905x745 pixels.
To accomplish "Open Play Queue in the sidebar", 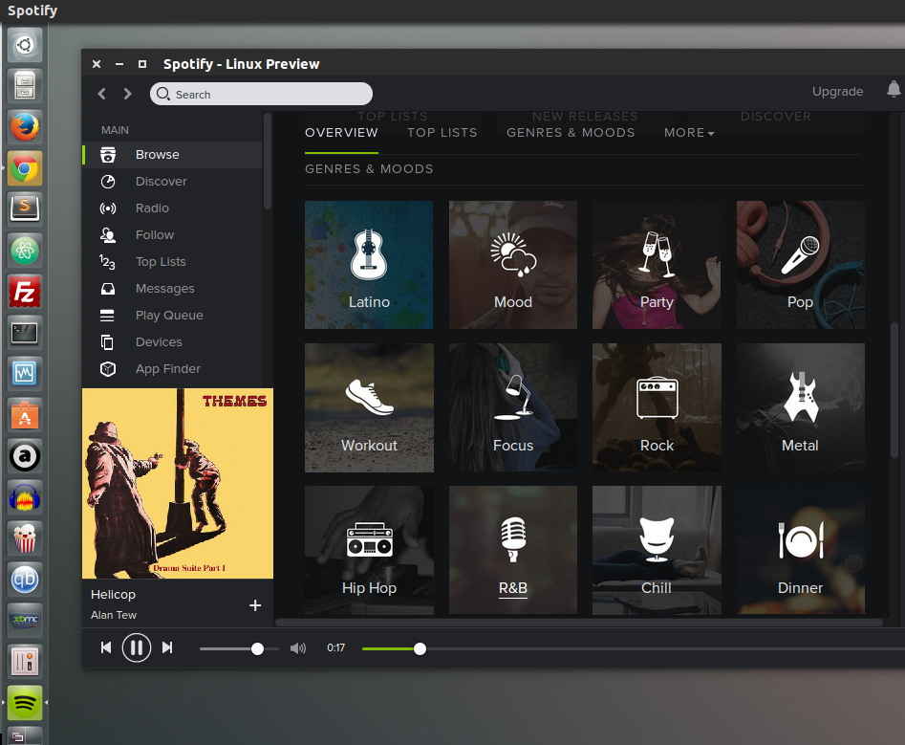I will click(172, 316).
